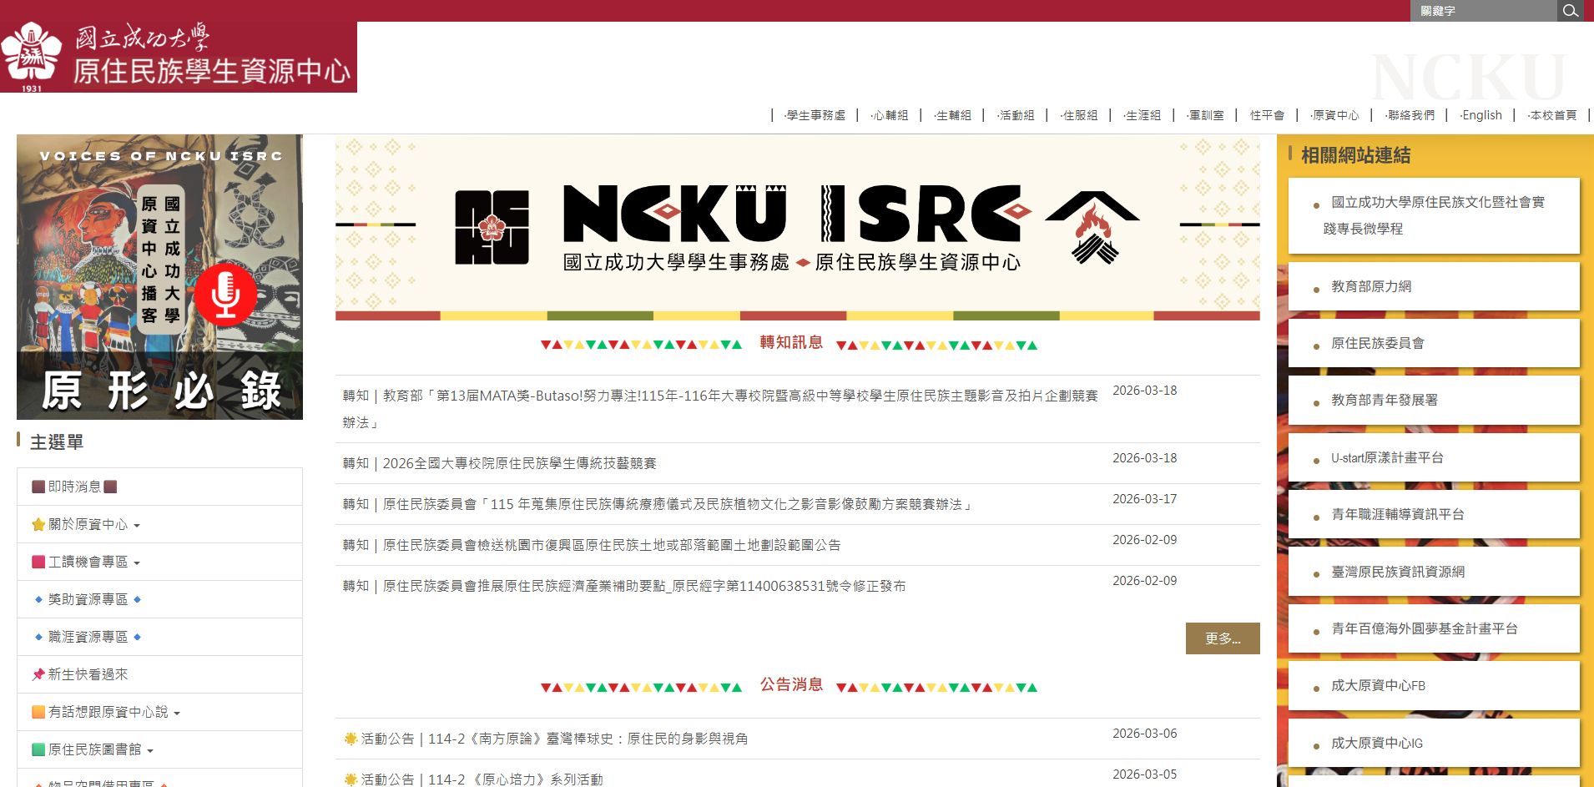Click the orange square icon beside 有話想跟原資中心說
Viewport: 1594px width, 787px height.
[x=38, y=712]
